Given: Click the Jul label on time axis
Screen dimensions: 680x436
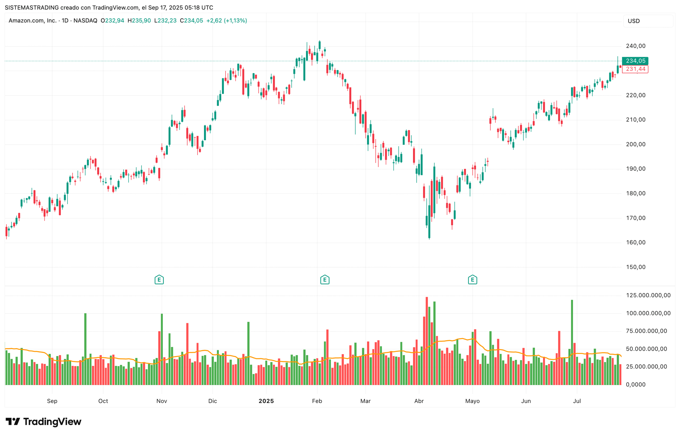Looking at the screenshot, I should (576, 401).
